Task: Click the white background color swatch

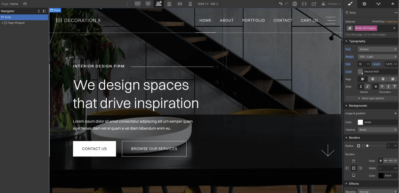Action: (360, 122)
